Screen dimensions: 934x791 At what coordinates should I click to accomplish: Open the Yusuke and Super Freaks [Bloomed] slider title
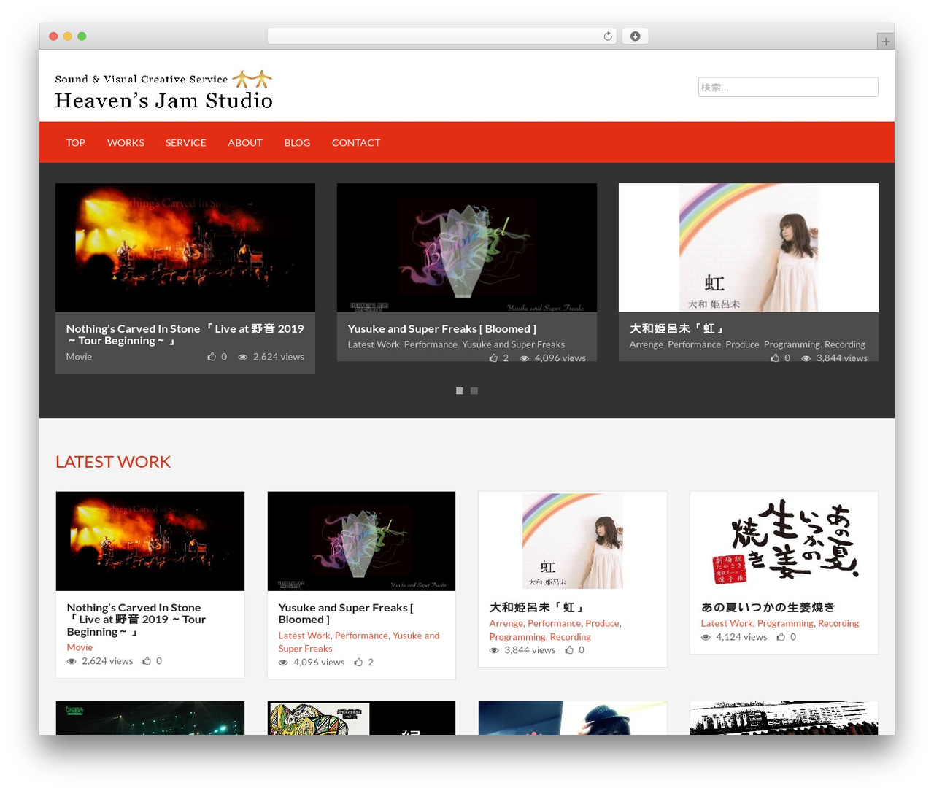(x=442, y=329)
